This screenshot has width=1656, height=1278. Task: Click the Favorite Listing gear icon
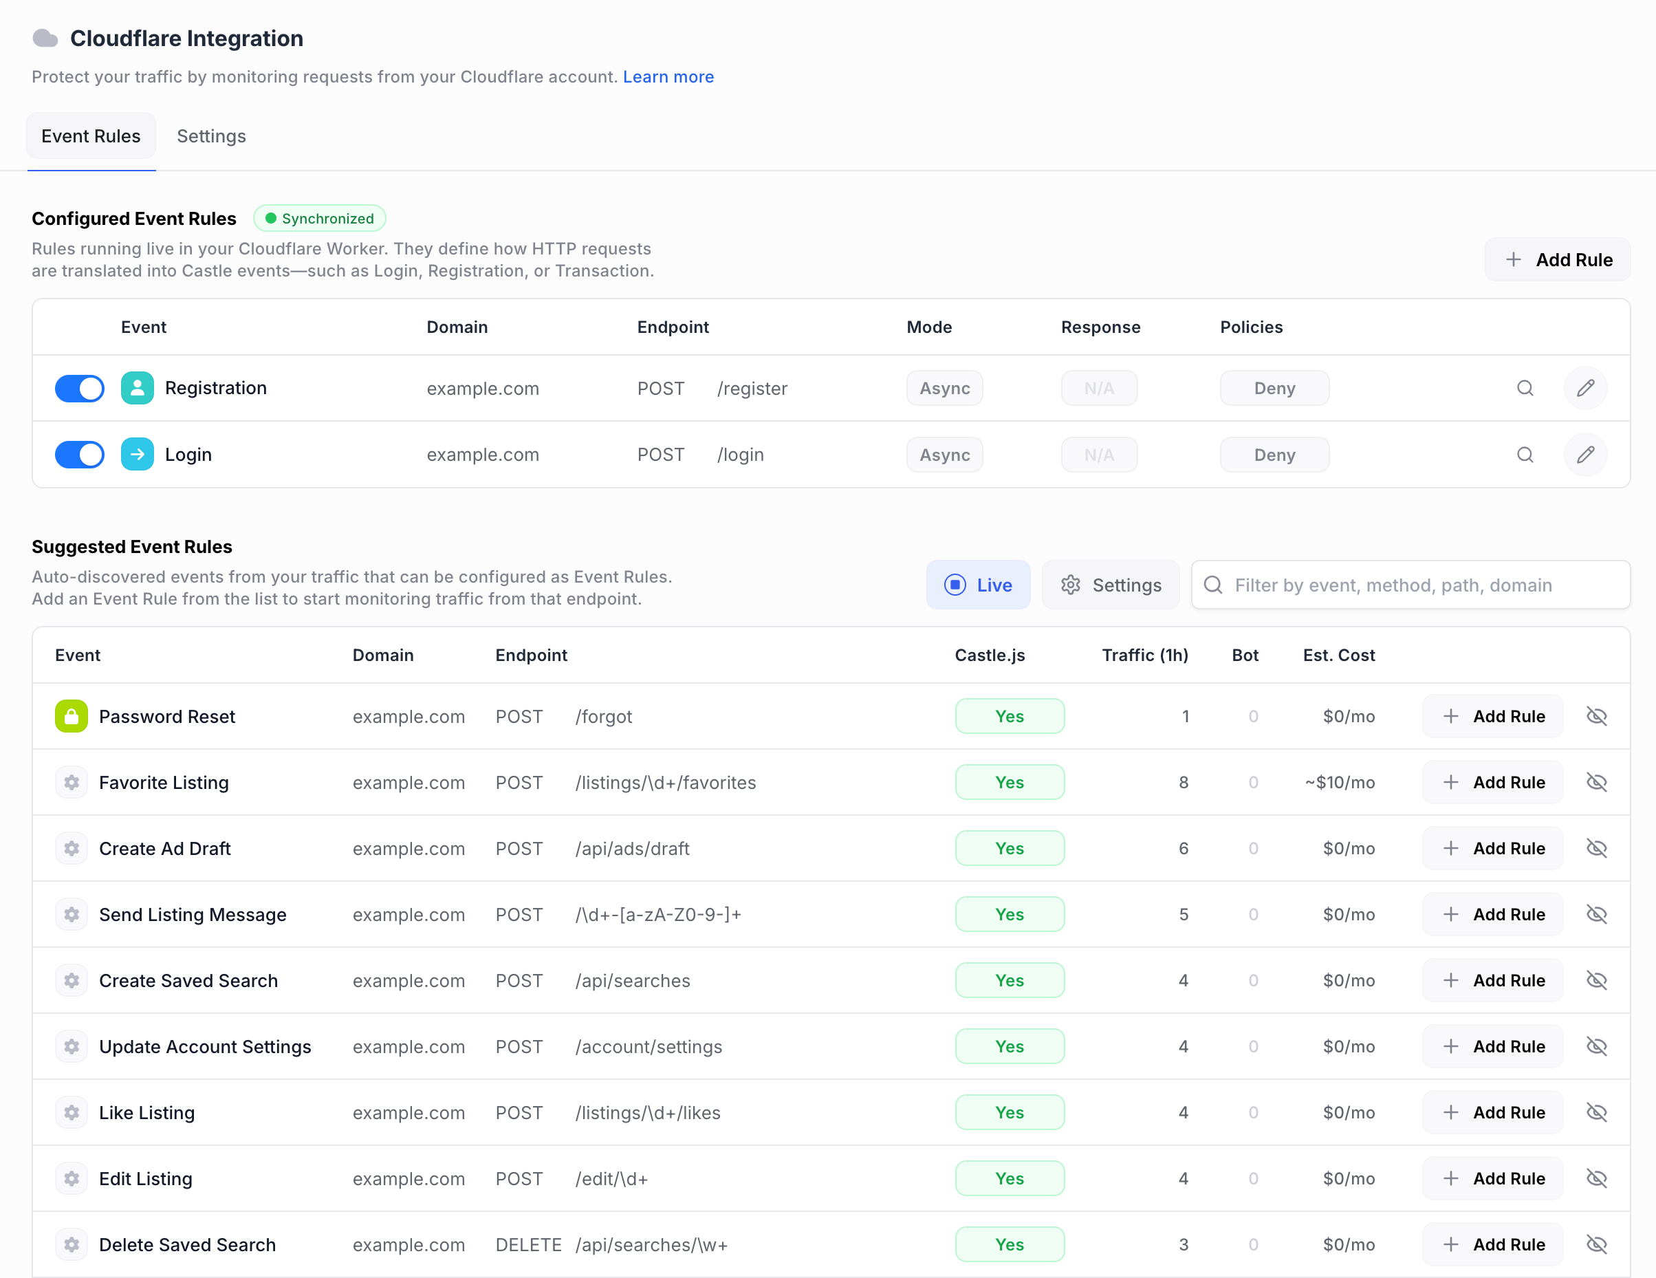click(x=72, y=782)
